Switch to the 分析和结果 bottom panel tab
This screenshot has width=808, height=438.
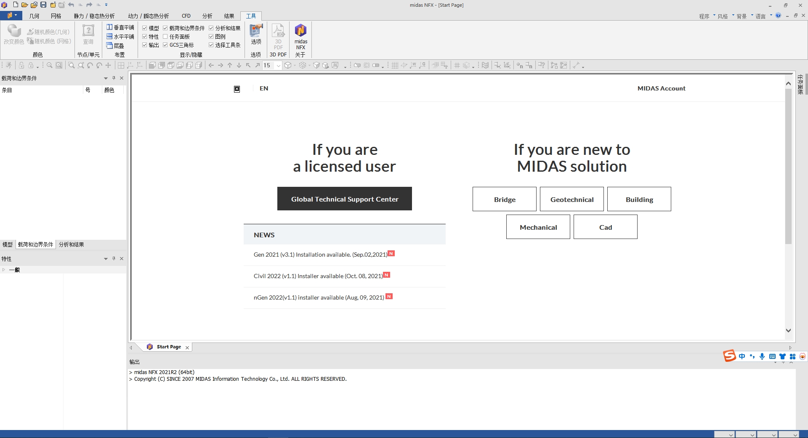pos(71,244)
